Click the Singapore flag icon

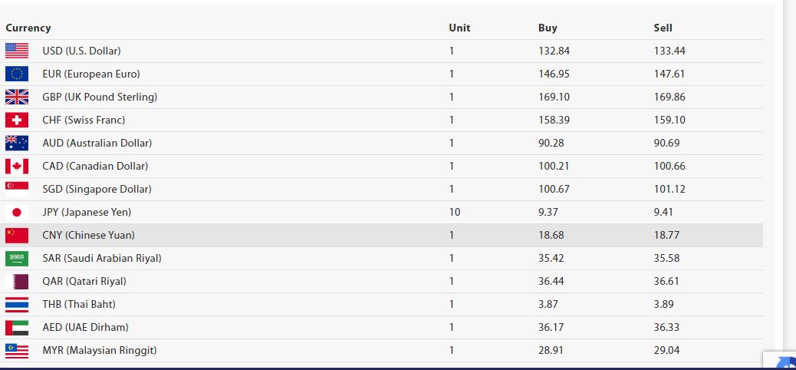pos(17,189)
